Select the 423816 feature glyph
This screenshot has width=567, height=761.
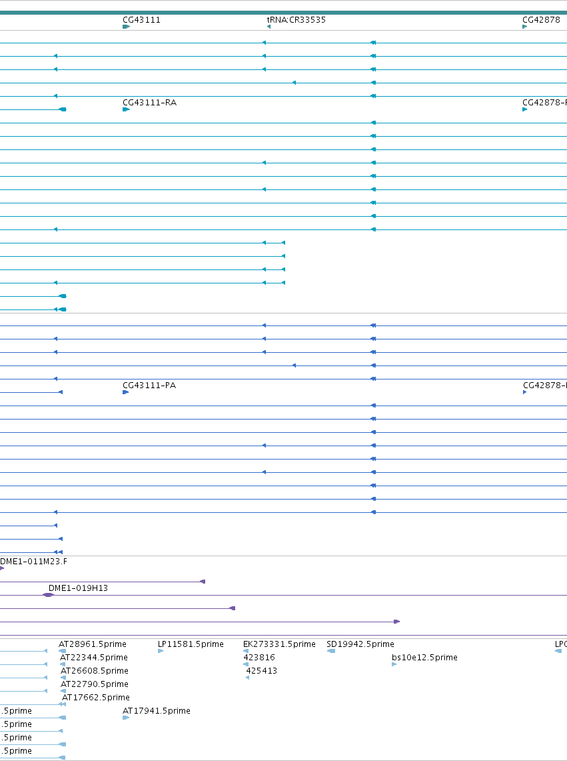tap(246, 664)
